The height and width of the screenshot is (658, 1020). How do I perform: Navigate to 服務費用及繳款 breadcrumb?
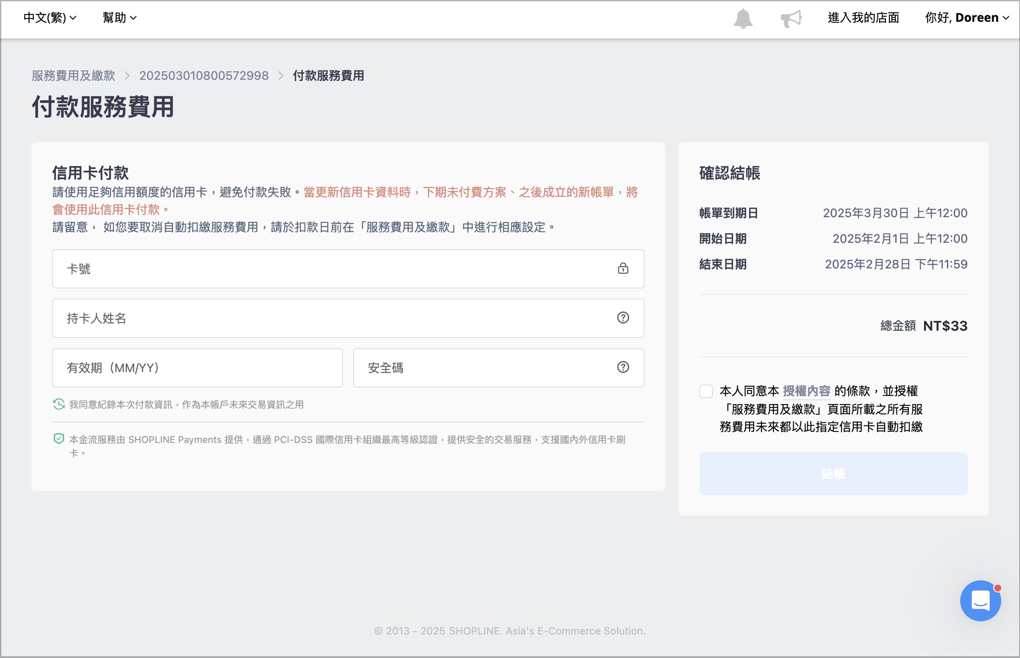click(x=73, y=76)
